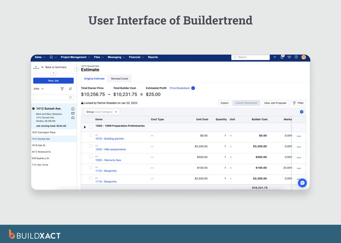Viewport: 341px width, 243px height.
Task: Check the 1000 - 1999 Preparation Preliminaries group checkbox
Action: tap(91, 127)
